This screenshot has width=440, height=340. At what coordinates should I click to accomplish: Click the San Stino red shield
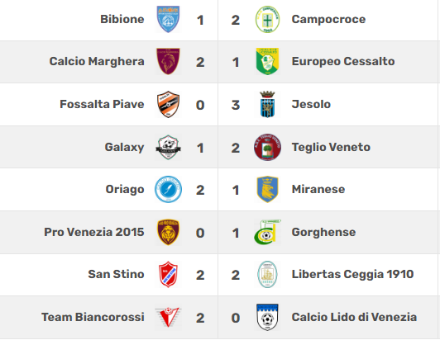pyautogui.click(x=168, y=274)
